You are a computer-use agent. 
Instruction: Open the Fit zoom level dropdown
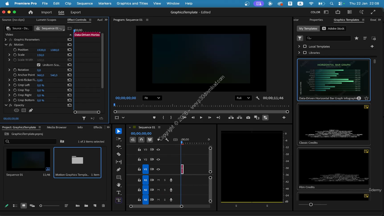coord(152,98)
